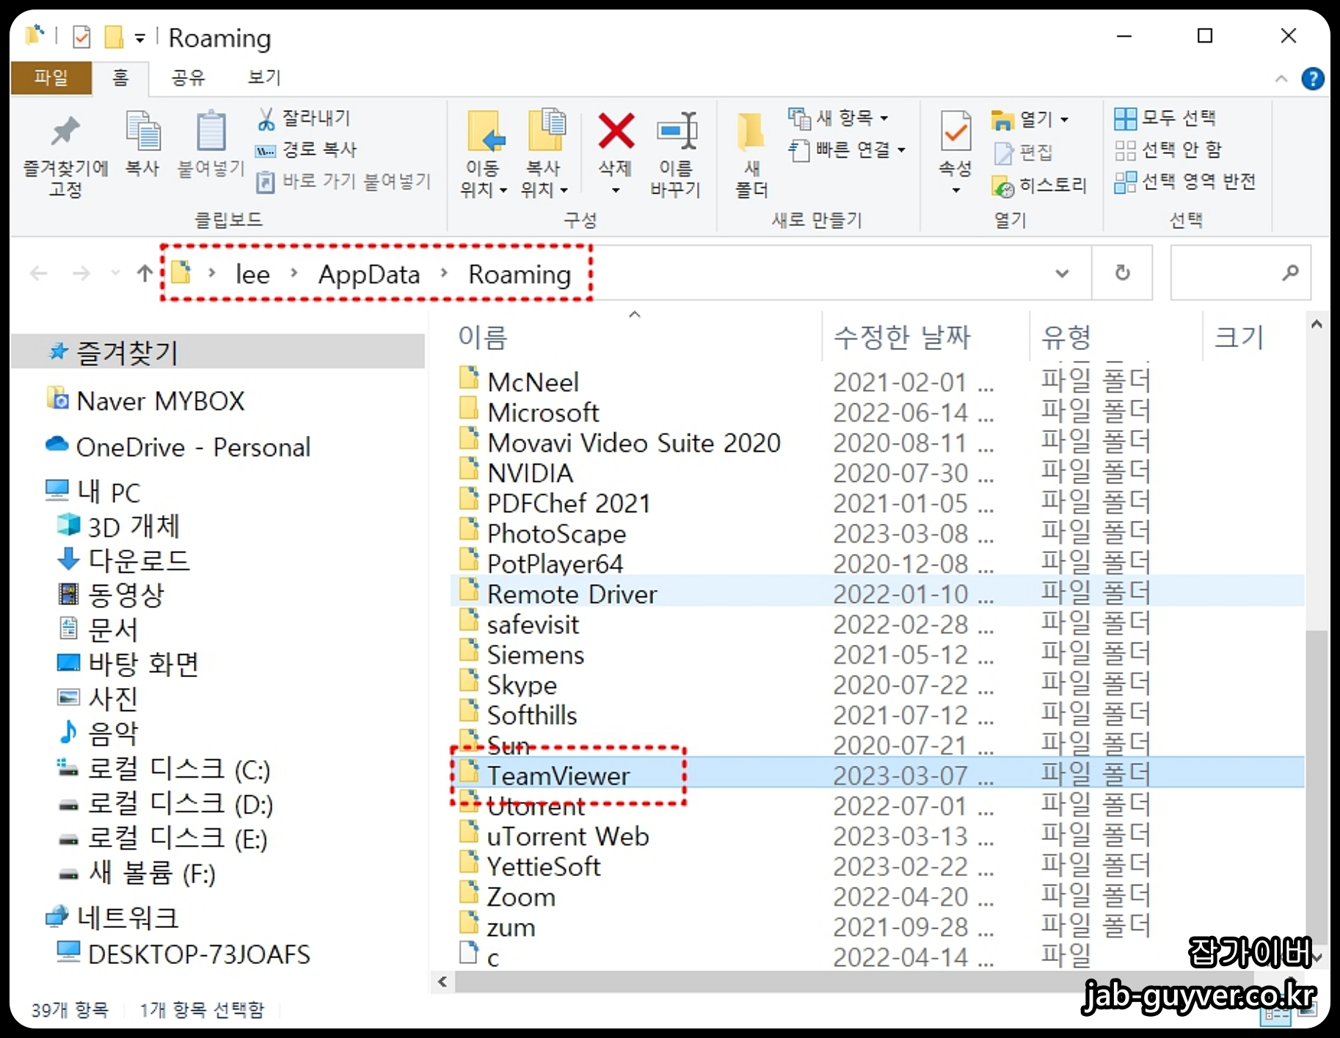Click Copy path (경로 복사)
Image resolution: width=1340 pixels, height=1038 pixels.
[x=305, y=150]
